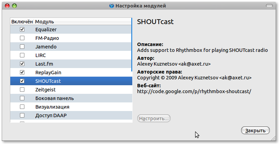Click the SHOUTcast heading in details pane
The height and width of the screenshot is (144, 279).
(x=155, y=22)
